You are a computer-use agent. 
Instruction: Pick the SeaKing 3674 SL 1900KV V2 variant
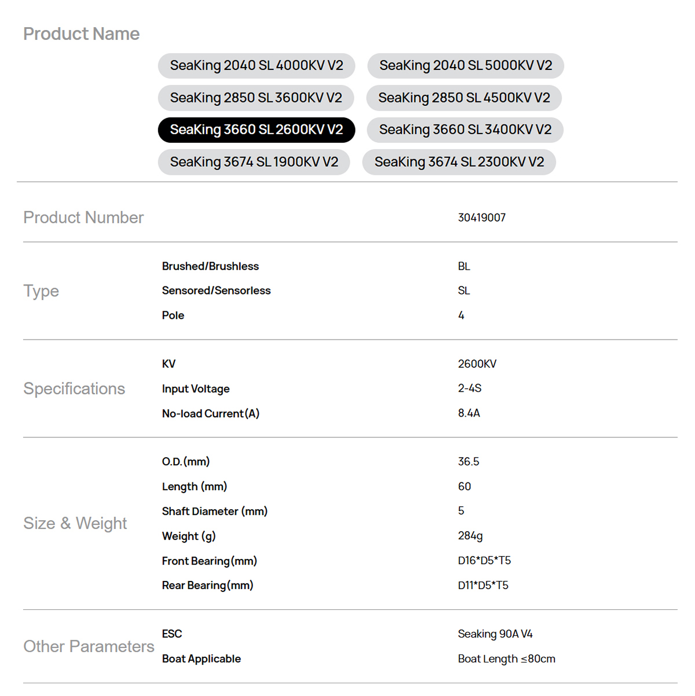[254, 162]
